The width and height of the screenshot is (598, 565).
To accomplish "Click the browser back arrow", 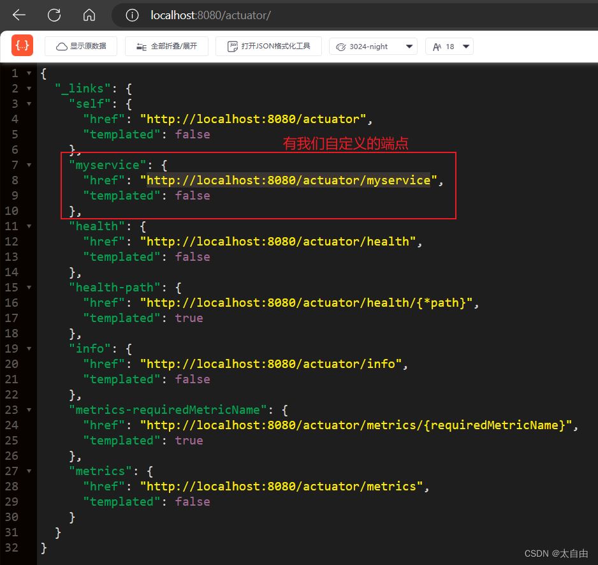I will [19, 15].
